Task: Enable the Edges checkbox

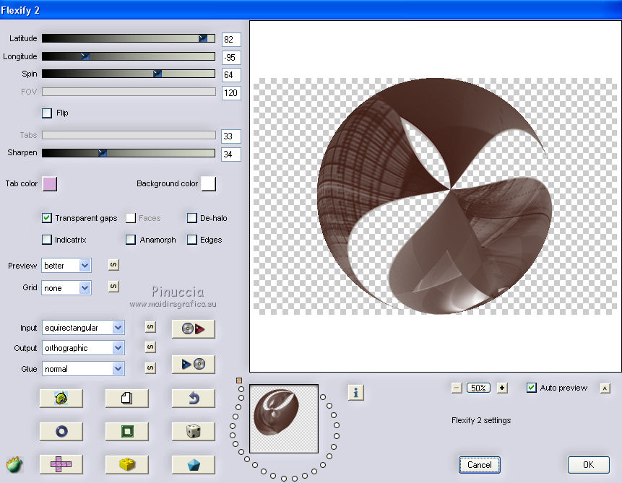Action: 192,240
